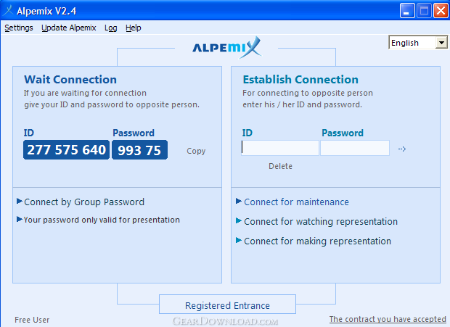The width and height of the screenshot is (450, 327).
Task: Focus the Establish Connection ID field
Action: pos(280,148)
